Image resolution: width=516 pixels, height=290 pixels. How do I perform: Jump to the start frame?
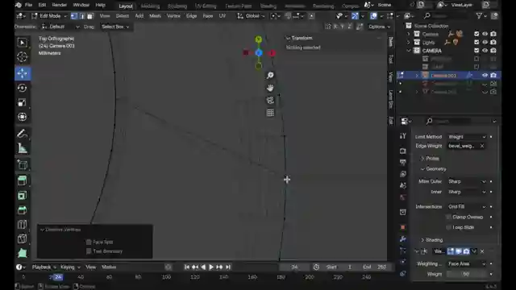coord(186,267)
